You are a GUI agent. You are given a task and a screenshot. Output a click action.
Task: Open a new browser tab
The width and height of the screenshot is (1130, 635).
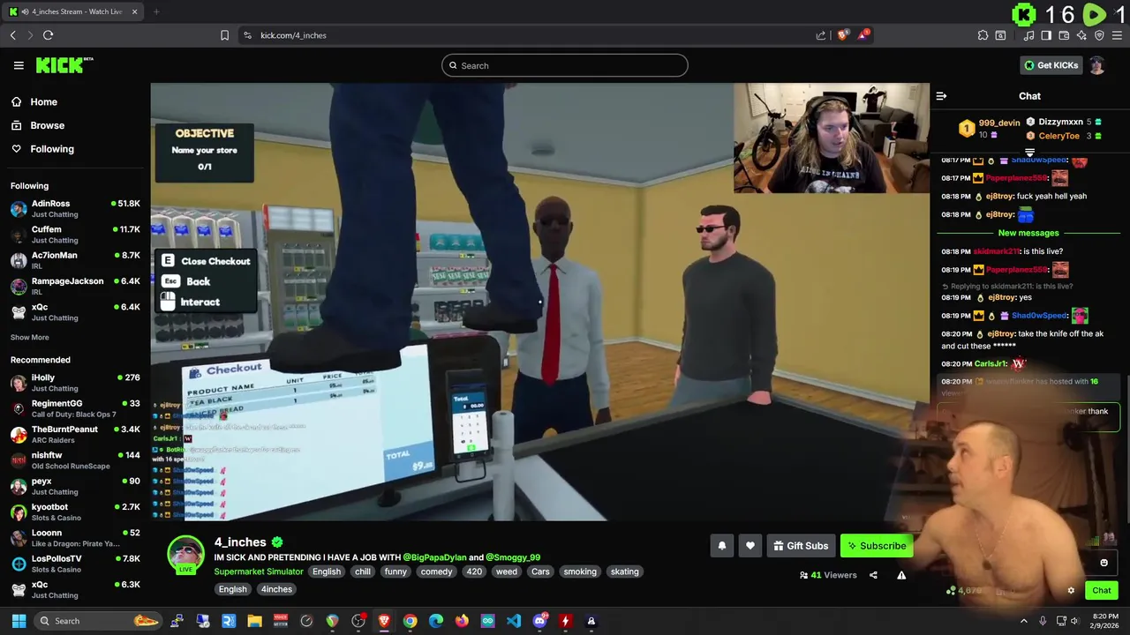[x=155, y=11]
